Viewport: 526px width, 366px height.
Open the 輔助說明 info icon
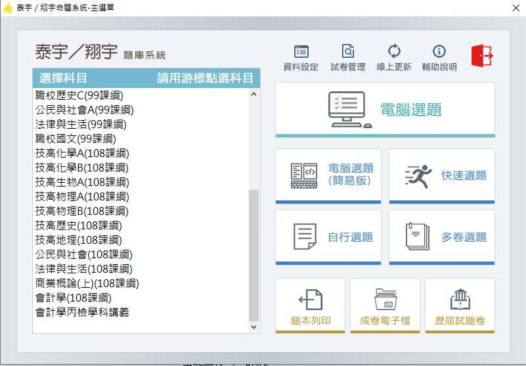pyautogui.click(x=439, y=51)
